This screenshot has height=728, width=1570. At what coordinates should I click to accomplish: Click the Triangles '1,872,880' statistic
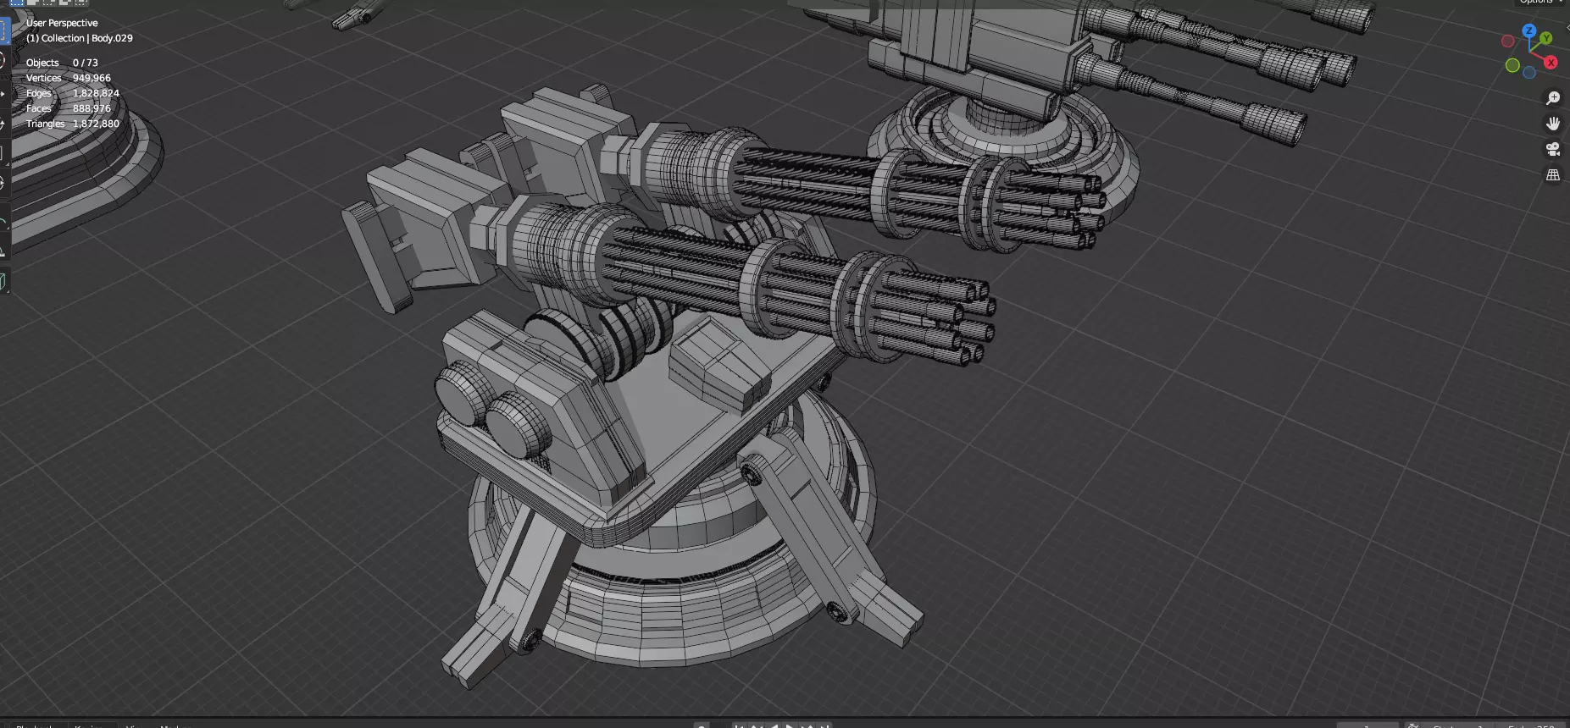click(96, 124)
